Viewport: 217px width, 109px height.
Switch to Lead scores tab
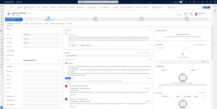pos(18,24)
